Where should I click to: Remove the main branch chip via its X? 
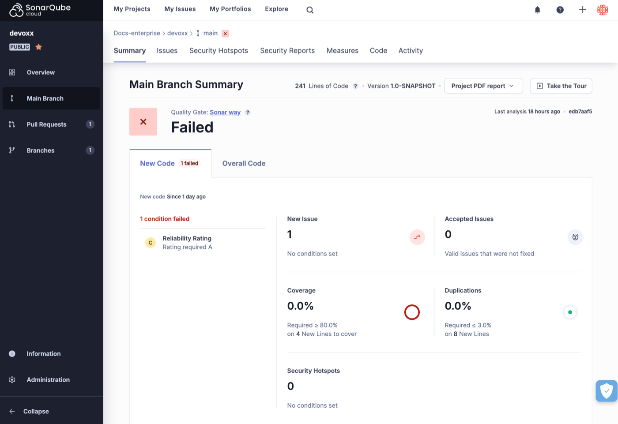[225, 33]
